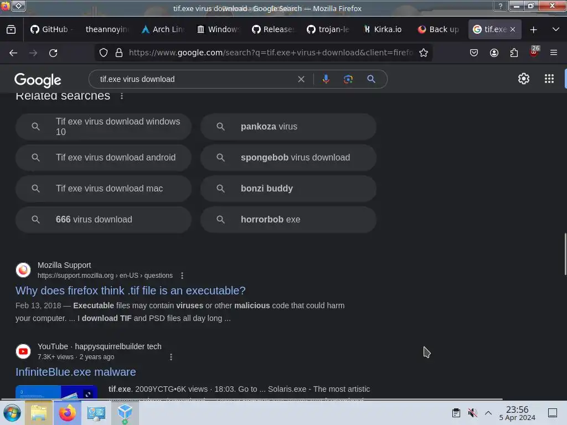Switch to the Windows tab
The width and height of the screenshot is (567, 425).
tap(218, 29)
